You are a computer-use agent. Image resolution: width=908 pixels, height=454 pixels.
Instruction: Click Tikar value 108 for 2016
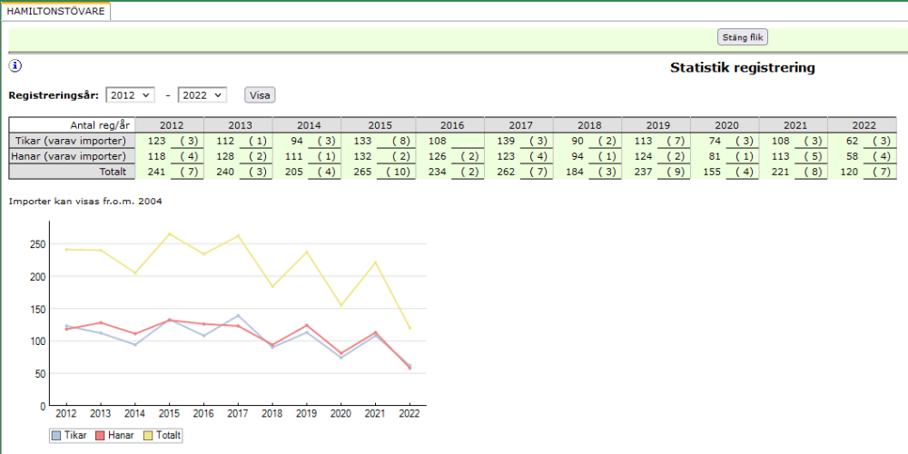(x=438, y=141)
